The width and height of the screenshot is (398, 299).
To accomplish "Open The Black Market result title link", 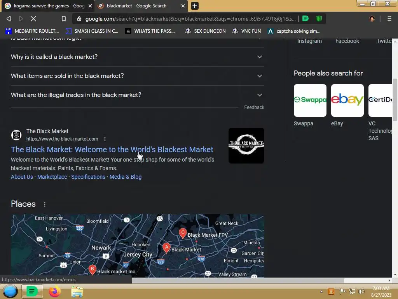I will (x=112, y=149).
